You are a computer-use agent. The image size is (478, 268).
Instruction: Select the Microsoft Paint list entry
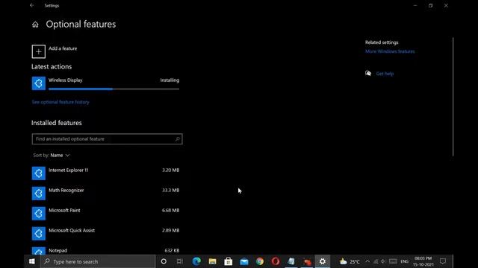[x=105, y=214]
